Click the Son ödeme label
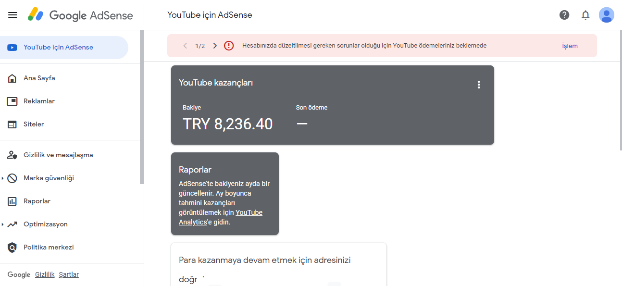Screen dimensions: 622x286 click(311, 107)
